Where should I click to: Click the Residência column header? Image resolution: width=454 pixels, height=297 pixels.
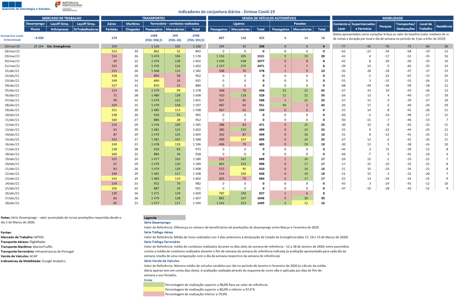(444, 26)
